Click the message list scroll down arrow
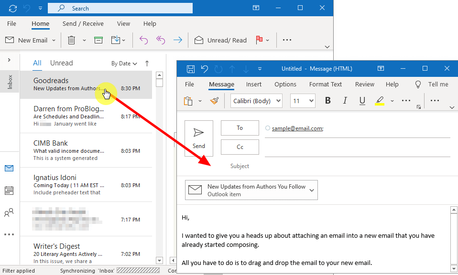Viewport: 458px width, 275px height. pyautogui.click(x=159, y=260)
